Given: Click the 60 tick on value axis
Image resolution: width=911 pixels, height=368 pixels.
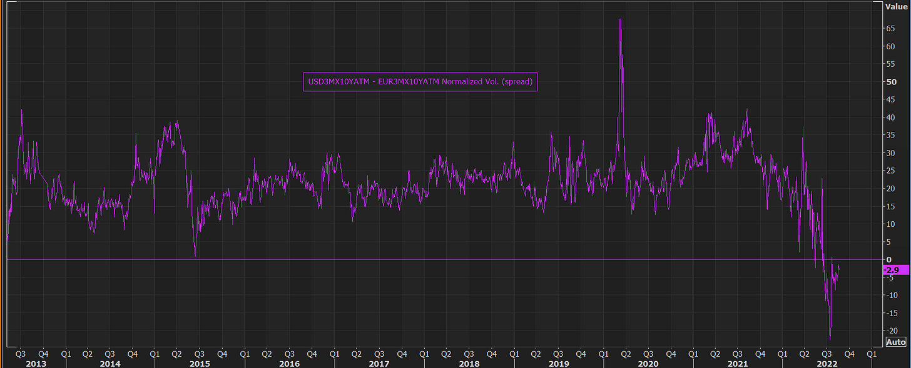Looking at the screenshot, I should (x=889, y=46).
